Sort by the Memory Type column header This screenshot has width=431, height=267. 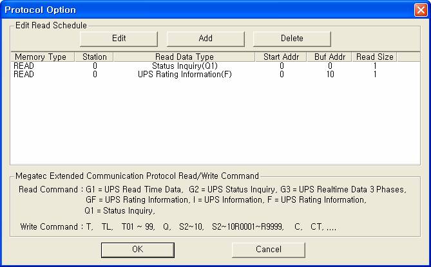tap(40, 57)
